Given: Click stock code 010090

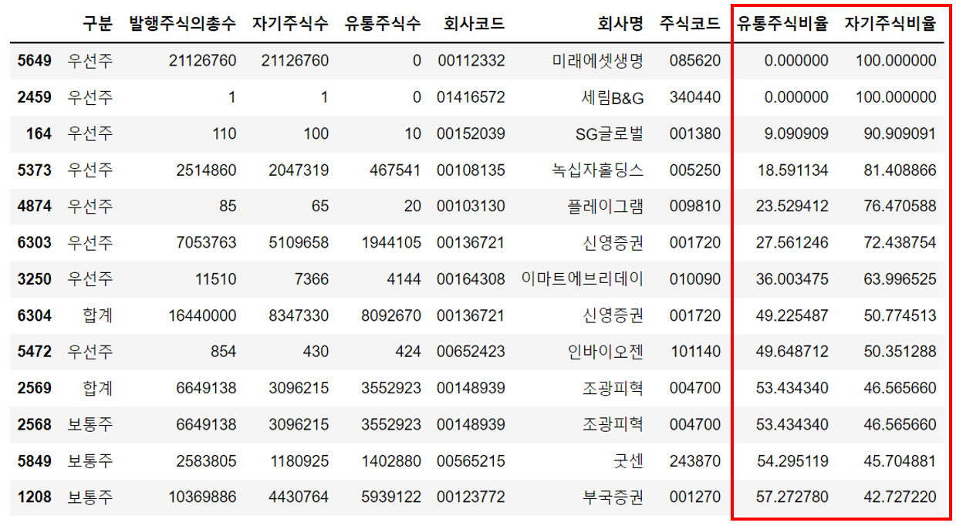Looking at the screenshot, I should click(x=695, y=278).
